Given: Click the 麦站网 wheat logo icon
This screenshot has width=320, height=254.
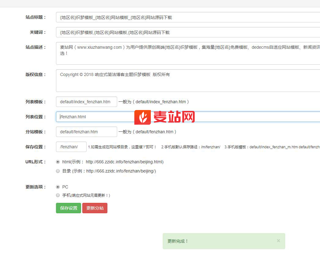Looking at the screenshot, I should pos(143,117).
